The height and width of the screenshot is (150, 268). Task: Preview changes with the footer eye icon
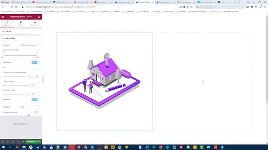coord(23,142)
